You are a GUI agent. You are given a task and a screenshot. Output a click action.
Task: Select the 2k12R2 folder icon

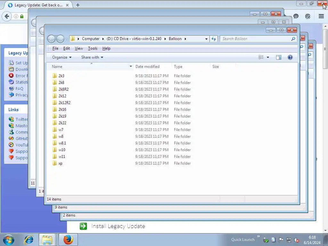click(54, 102)
